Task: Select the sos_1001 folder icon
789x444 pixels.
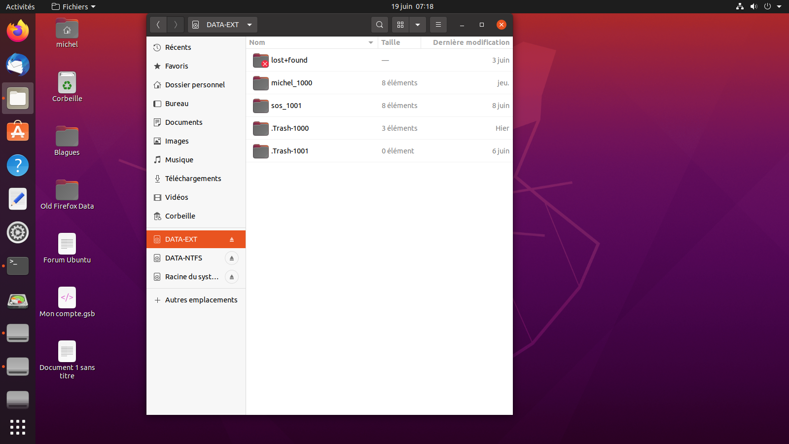Action: (260, 106)
